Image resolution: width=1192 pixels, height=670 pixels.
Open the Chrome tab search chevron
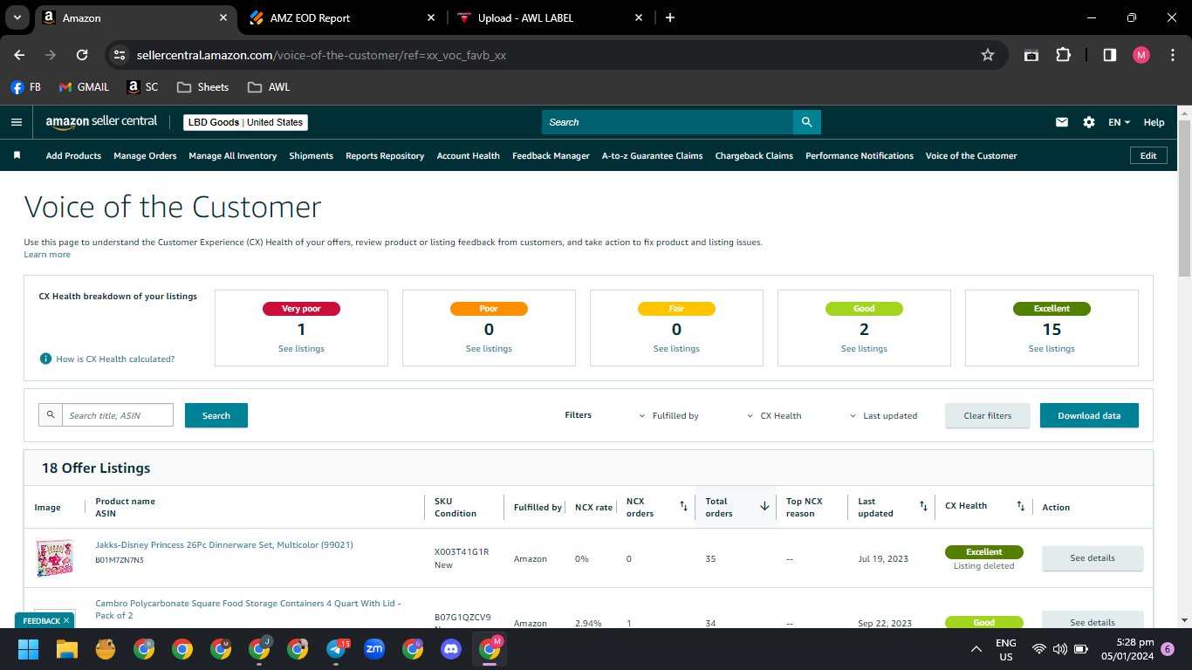[17, 17]
